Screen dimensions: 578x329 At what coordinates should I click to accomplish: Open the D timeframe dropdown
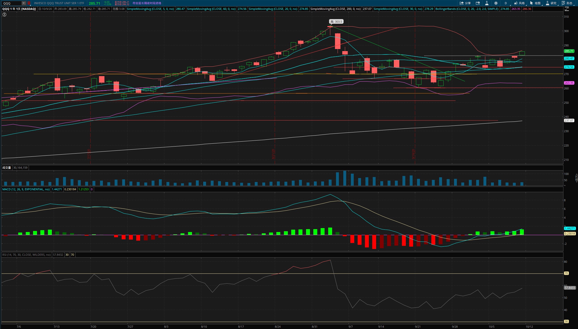[x=506, y=3]
